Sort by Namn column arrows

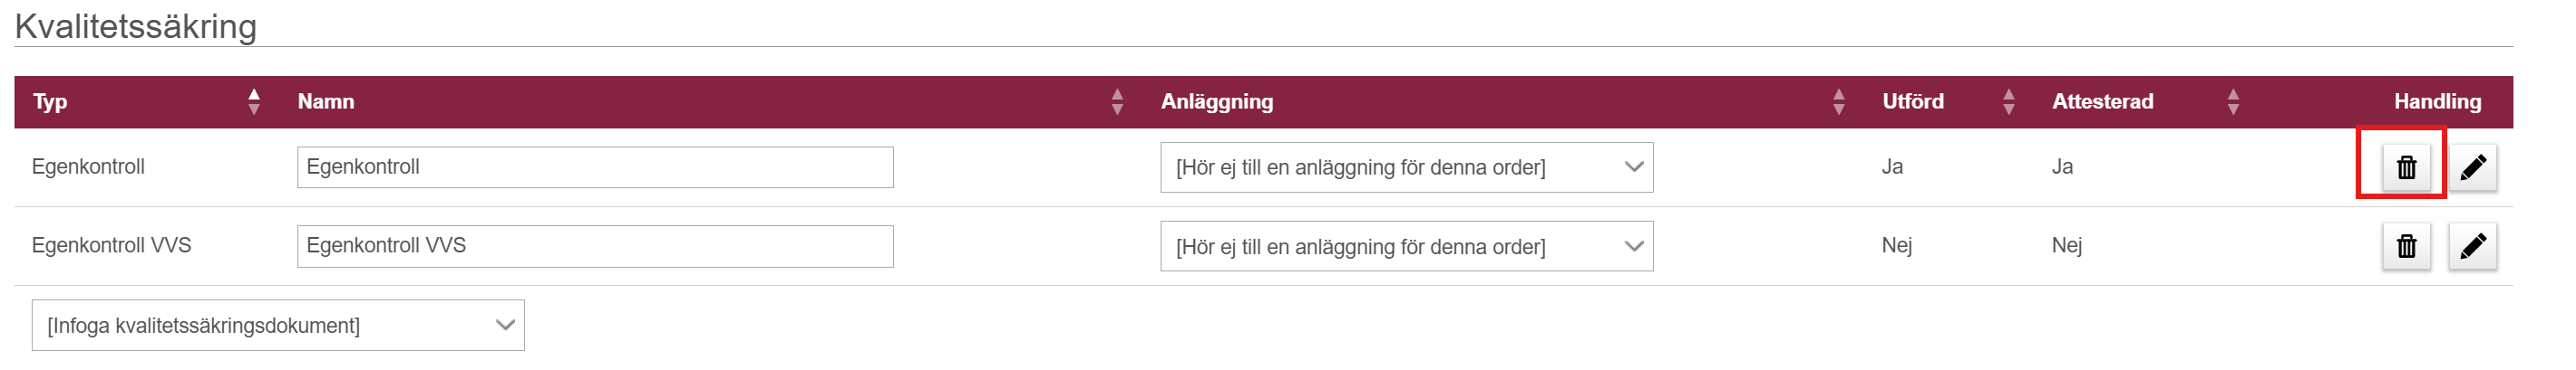(1117, 101)
